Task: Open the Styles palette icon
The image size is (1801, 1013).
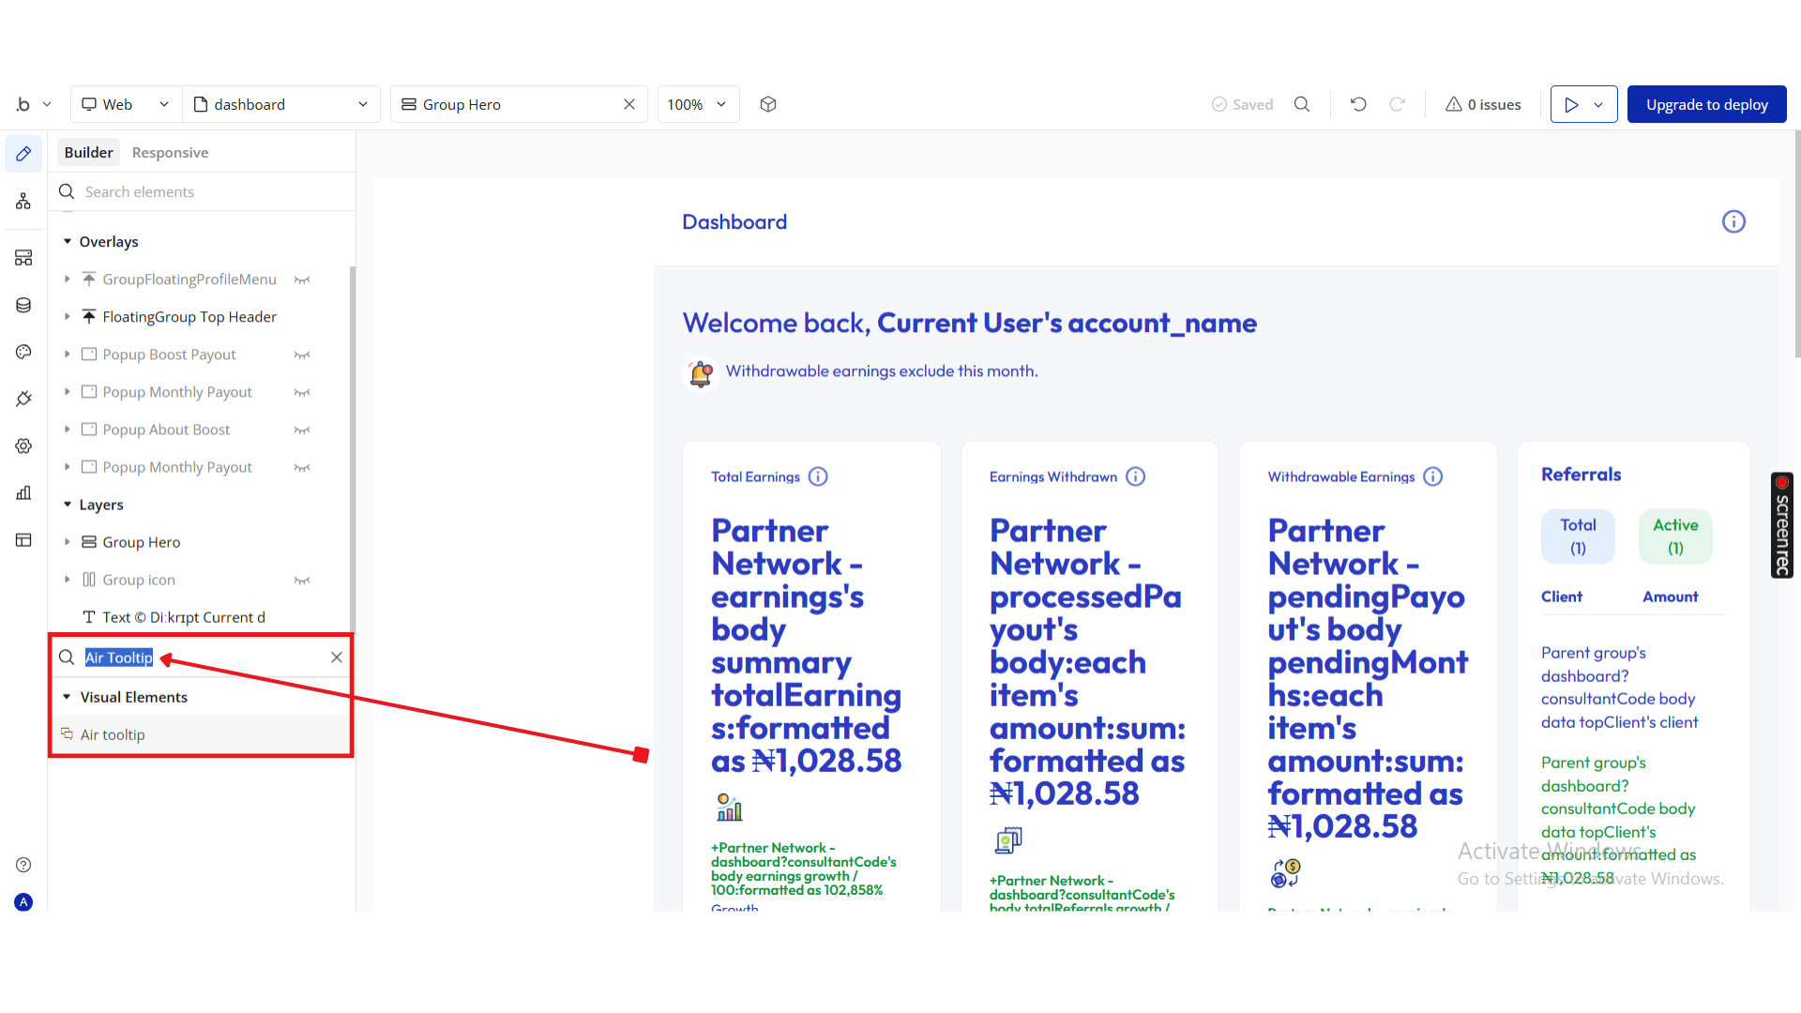Action: 23,352
